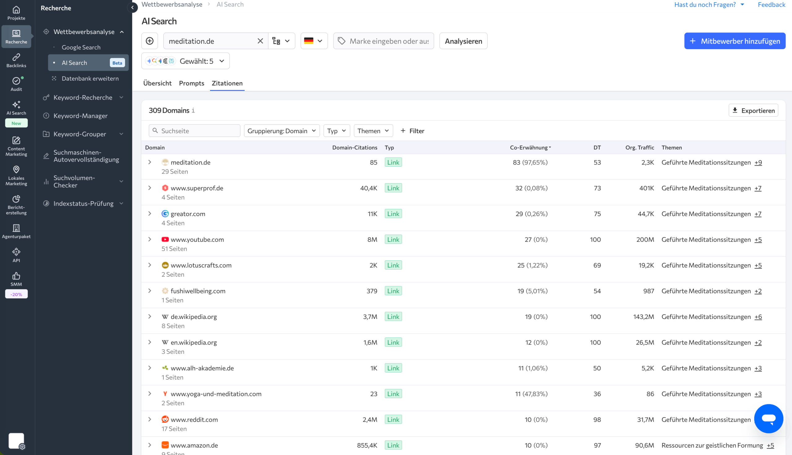Open the Content Marketing sidebar icon
792x455 pixels.
[16, 146]
